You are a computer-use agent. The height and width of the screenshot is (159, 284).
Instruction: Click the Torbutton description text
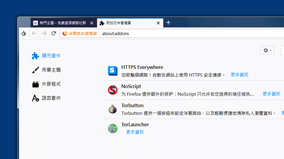[198, 113]
